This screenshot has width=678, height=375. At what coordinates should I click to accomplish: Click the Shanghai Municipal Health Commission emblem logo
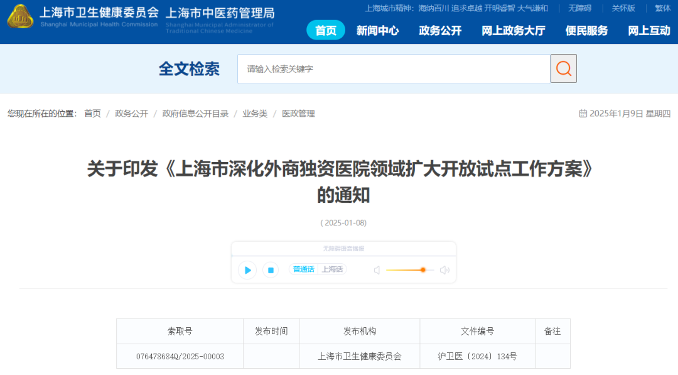(x=20, y=18)
